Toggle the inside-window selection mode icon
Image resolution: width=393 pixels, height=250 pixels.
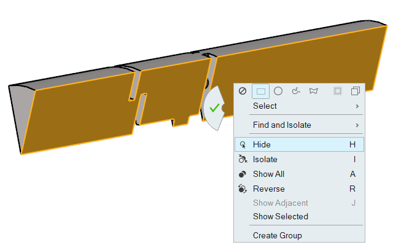coord(338,91)
